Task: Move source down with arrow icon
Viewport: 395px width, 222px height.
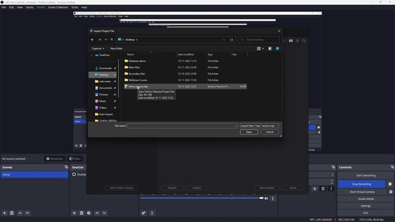Action: coord(104,213)
